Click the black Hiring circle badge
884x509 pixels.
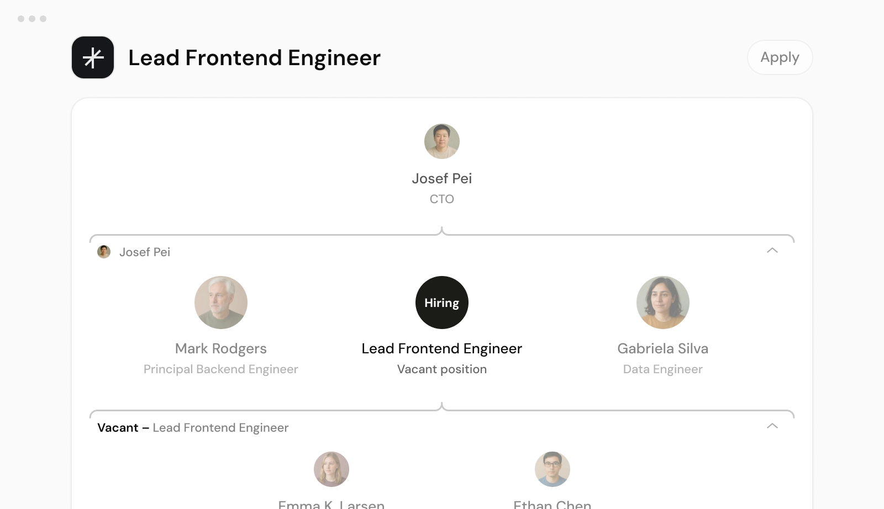442,303
